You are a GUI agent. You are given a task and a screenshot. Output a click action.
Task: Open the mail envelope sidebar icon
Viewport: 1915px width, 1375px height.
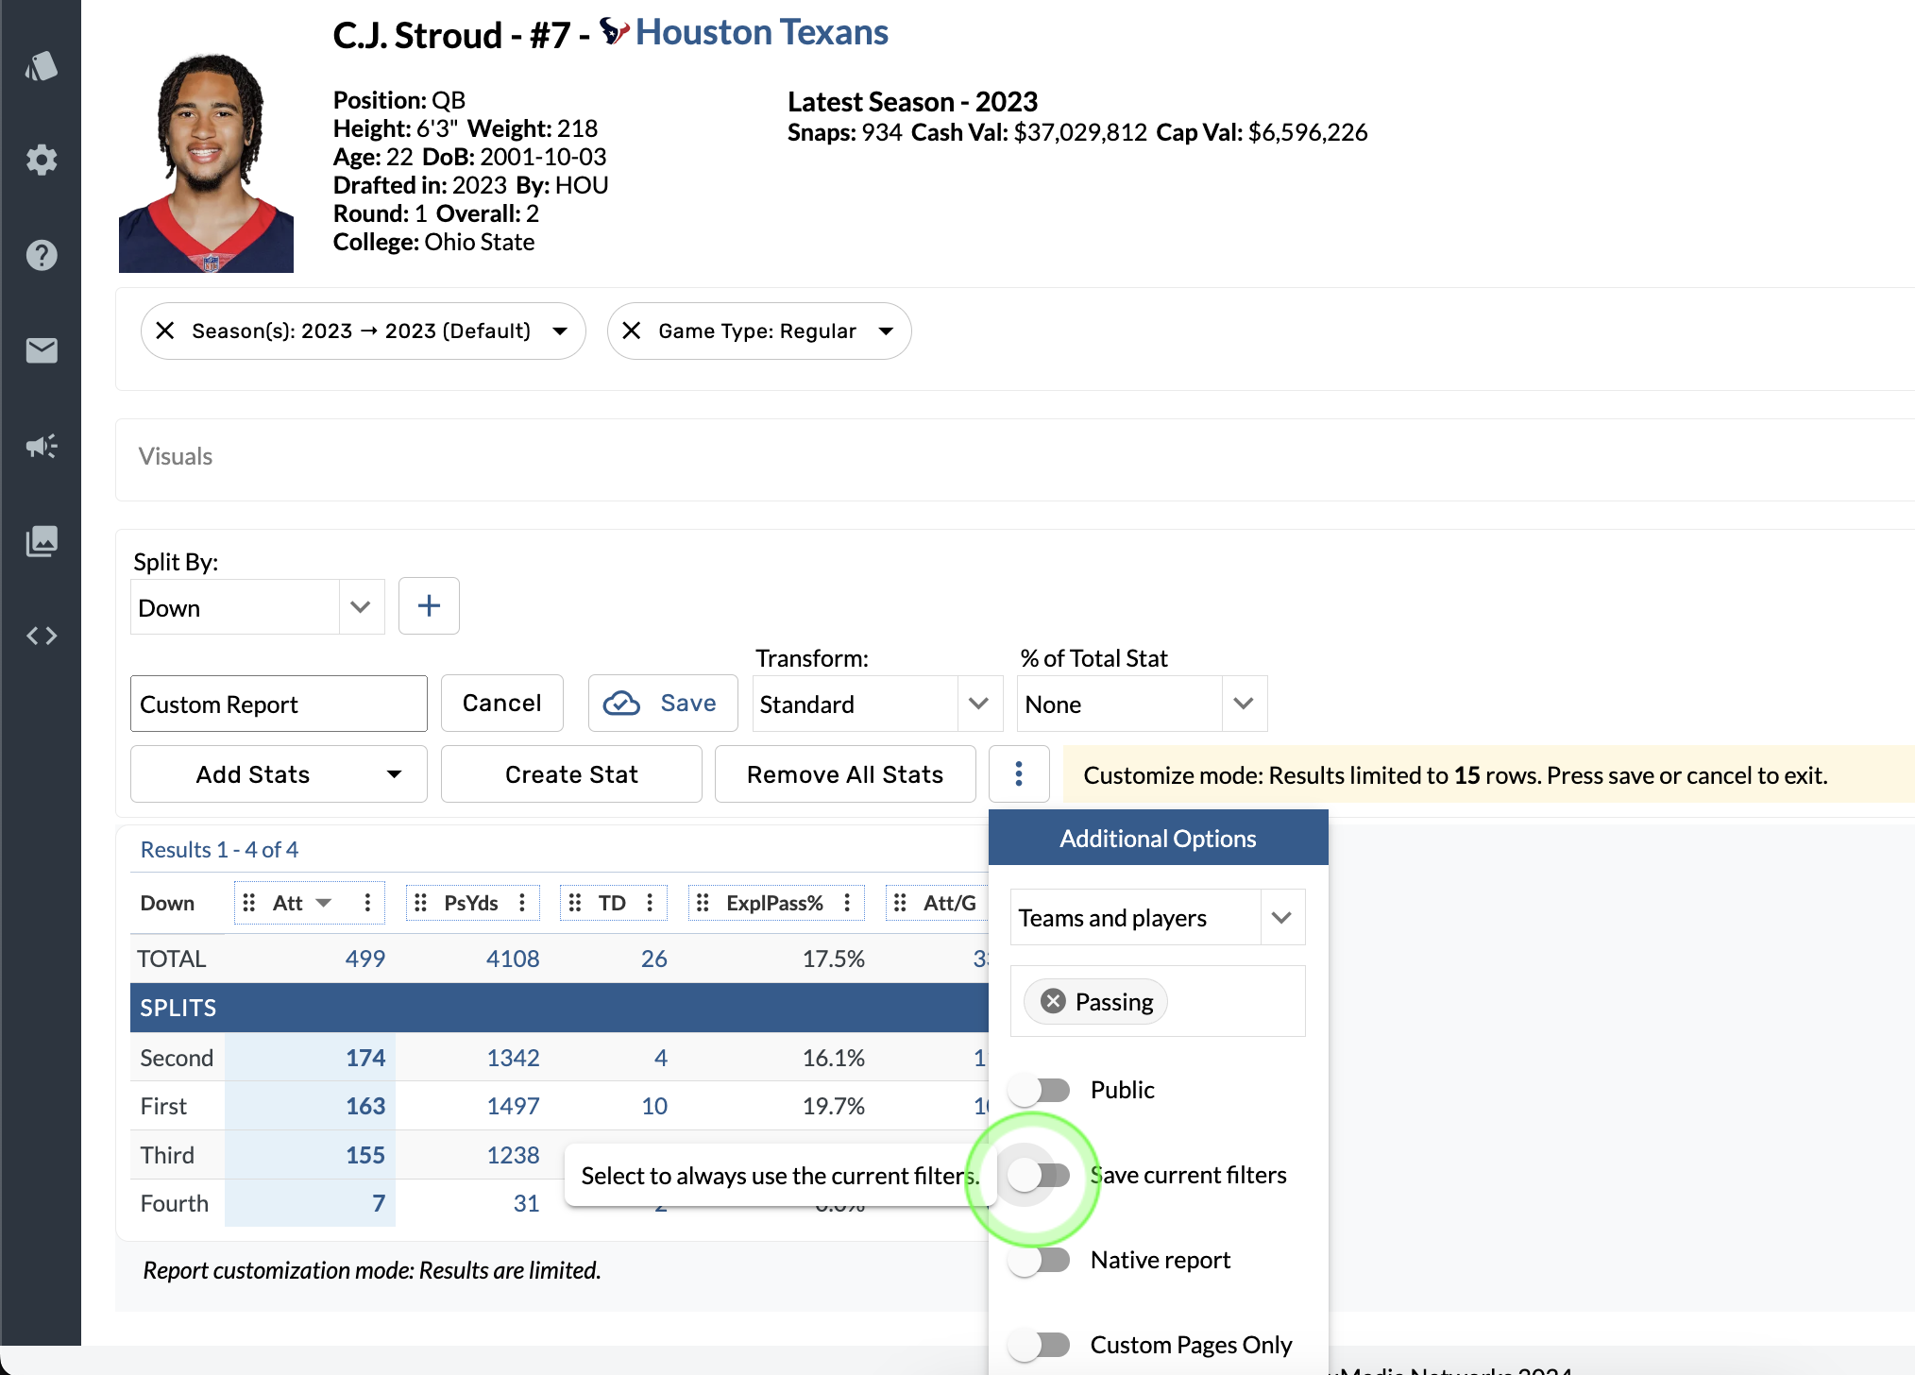42,350
